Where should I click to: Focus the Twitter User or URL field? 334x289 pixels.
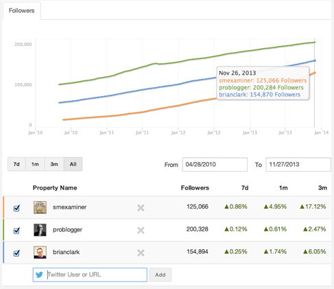tap(90, 275)
